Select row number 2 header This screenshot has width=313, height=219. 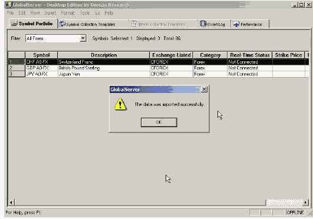tap(17, 68)
